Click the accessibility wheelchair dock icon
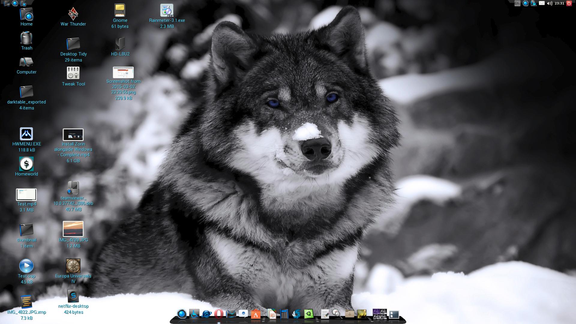The width and height of the screenshot is (576, 324). [194, 314]
